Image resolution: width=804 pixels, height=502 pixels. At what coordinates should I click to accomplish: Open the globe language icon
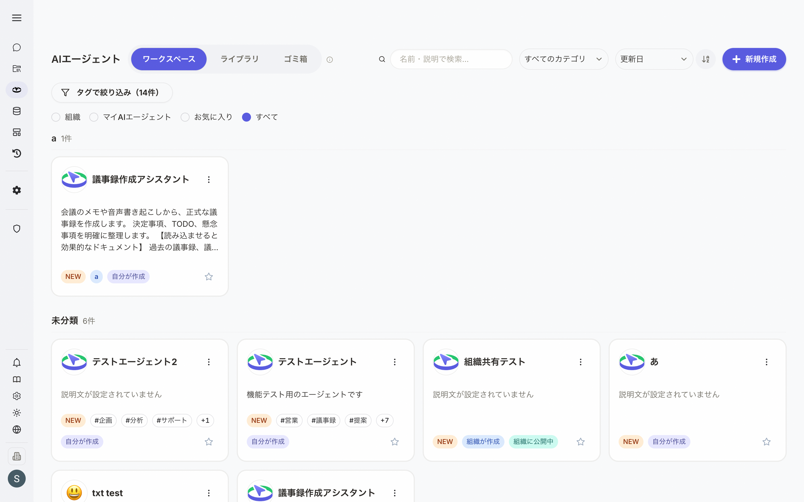(x=17, y=429)
